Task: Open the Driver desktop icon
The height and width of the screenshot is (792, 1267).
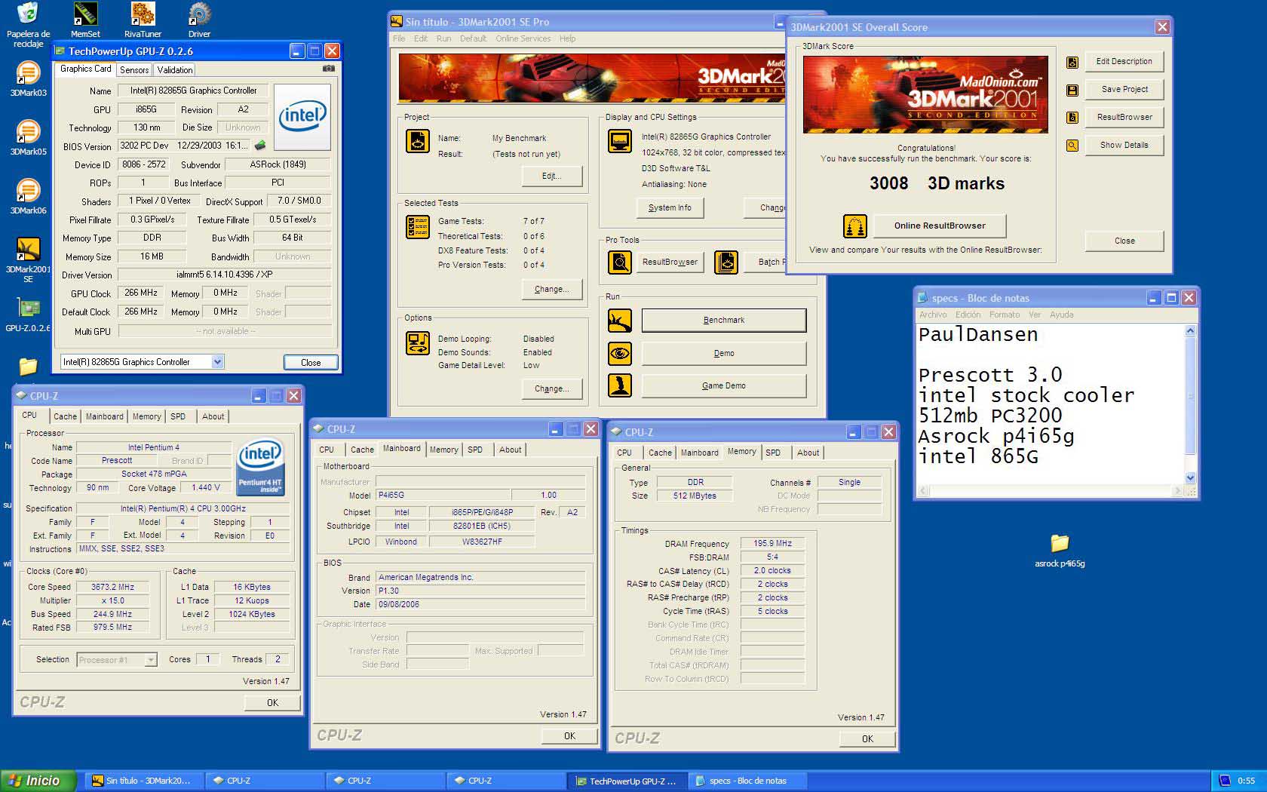Action: 199,19
